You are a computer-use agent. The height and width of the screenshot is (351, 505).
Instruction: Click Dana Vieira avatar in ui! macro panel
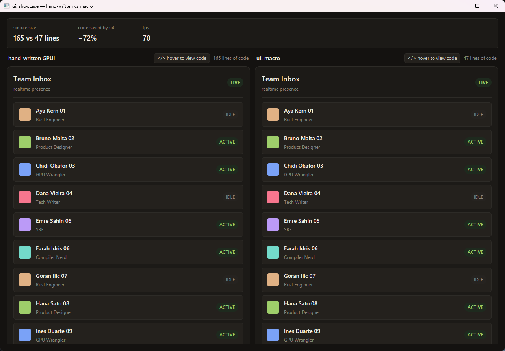(273, 197)
